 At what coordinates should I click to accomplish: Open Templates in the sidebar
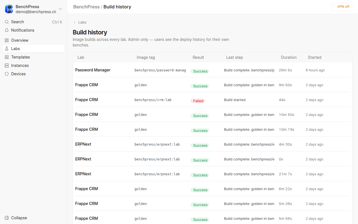click(33, 57)
